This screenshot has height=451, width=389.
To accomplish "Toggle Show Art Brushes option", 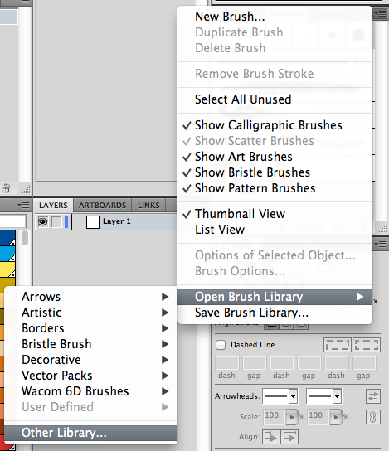I will tap(275, 157).
